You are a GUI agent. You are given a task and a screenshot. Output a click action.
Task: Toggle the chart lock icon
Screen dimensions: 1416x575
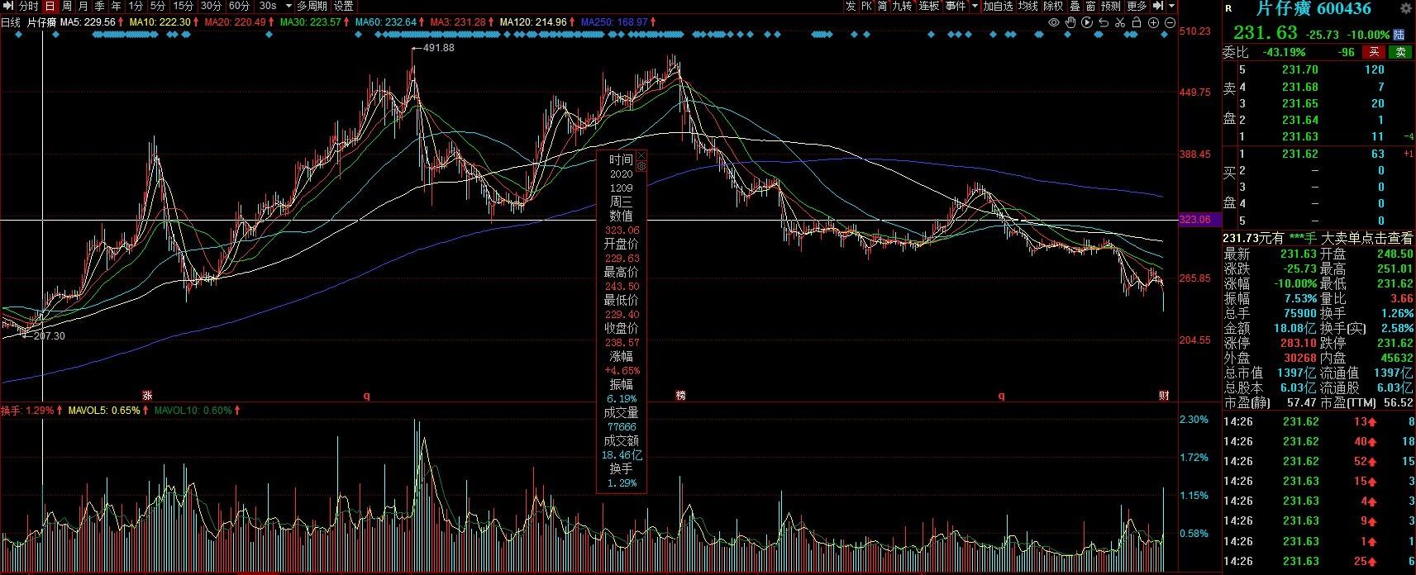[x=1137, y=22]
